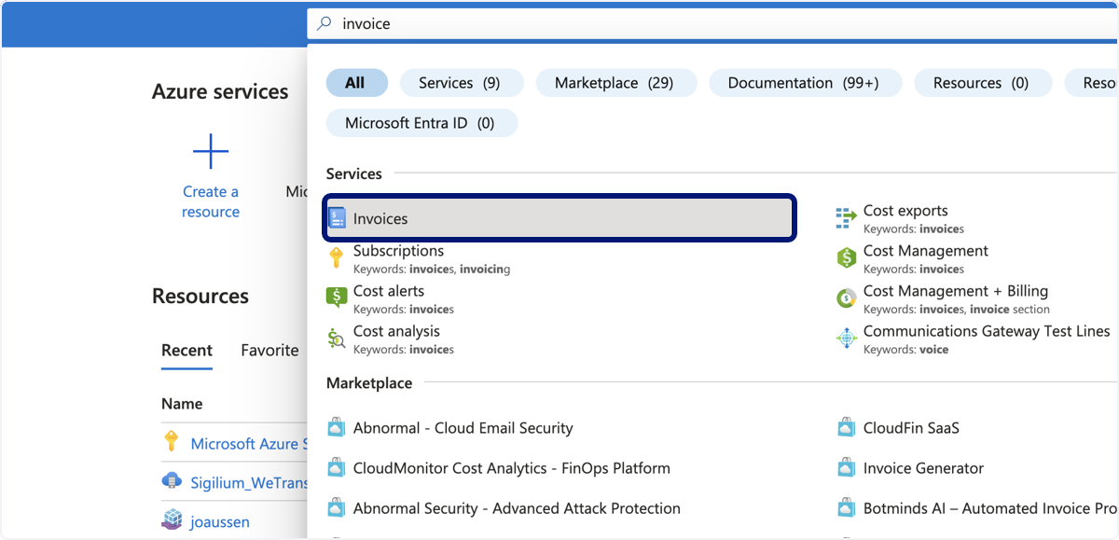The height and width of the screenshot is (540, 1119).
Task: Open Communications Gateway Test Lines result
Action: 987,331
